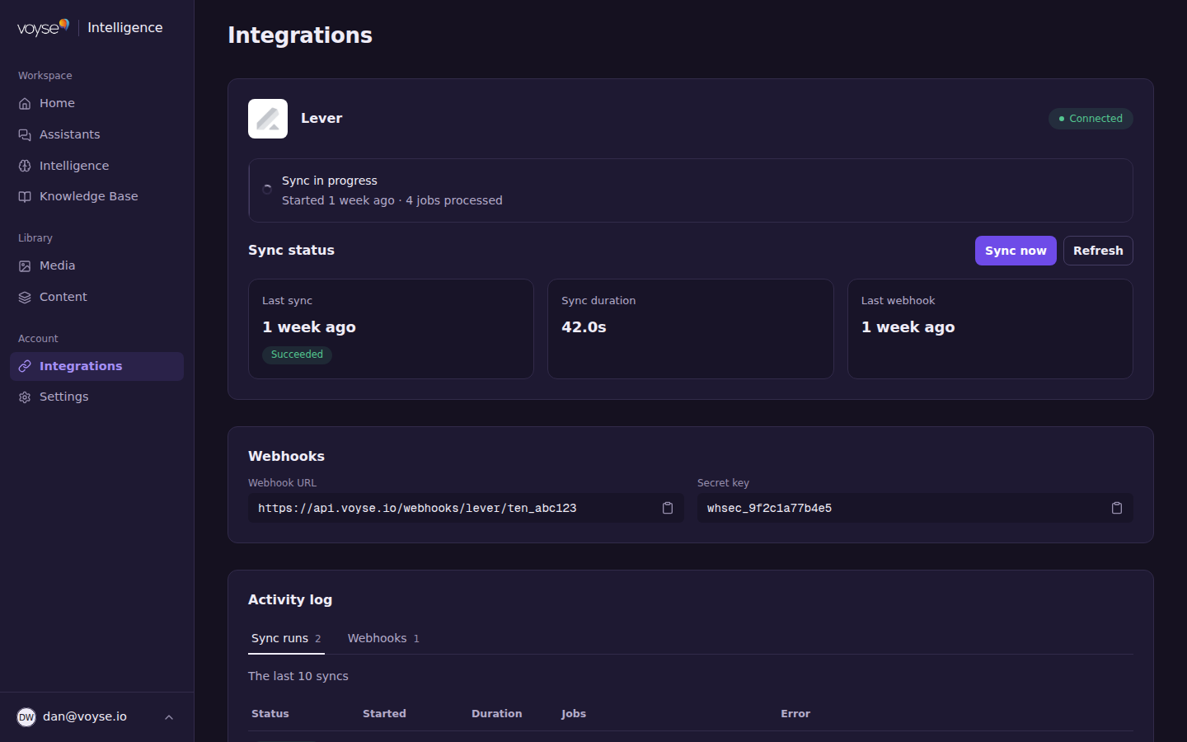Click the Duration column header
This screenshot has height=742, width=1187.
pos(496,714)
